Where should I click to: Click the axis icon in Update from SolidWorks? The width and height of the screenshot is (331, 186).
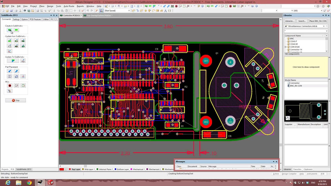point(10,51)
